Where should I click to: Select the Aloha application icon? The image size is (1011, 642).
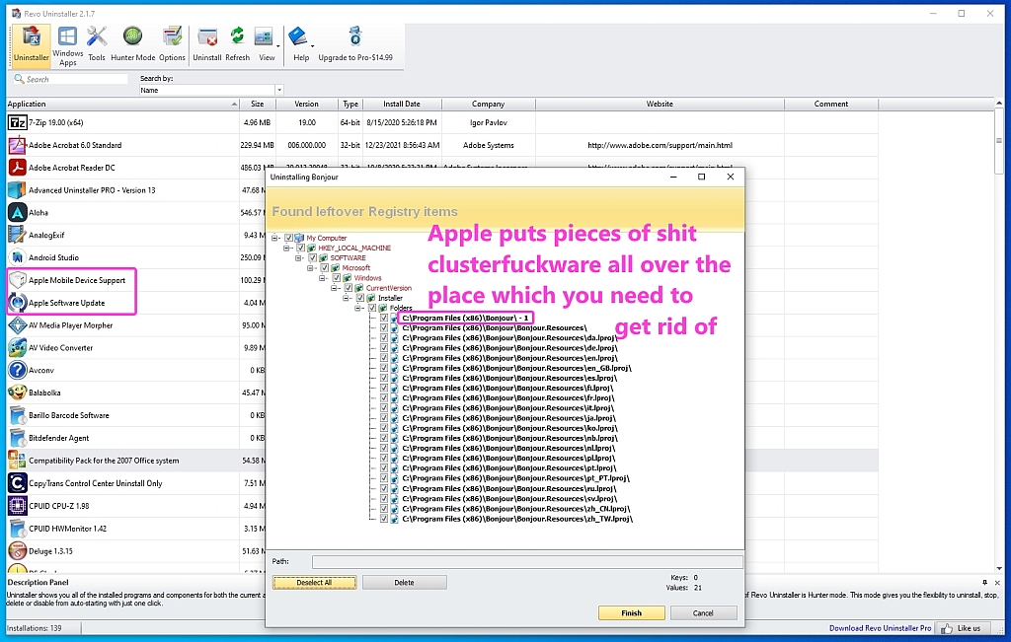(18, 212)
